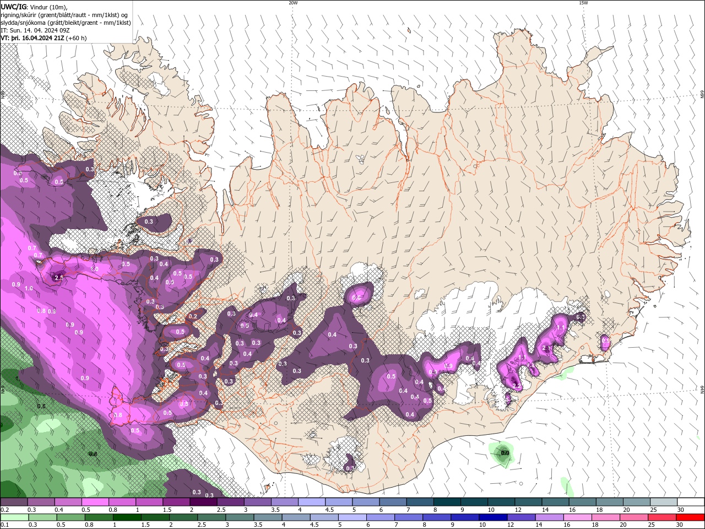
Task: Click the 30 label in snow legend row
Action: click(680, 510)
